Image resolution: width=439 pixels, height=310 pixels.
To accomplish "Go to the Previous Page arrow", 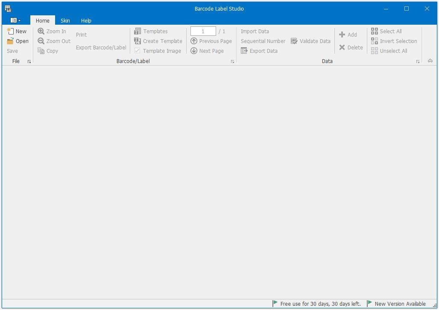I will (x=194, y=41).
